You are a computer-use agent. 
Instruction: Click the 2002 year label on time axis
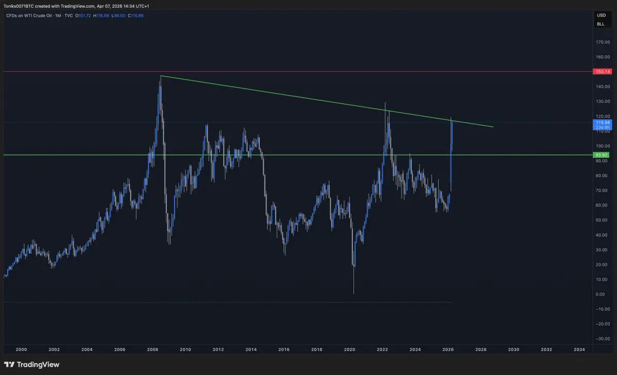click(54, 349)
